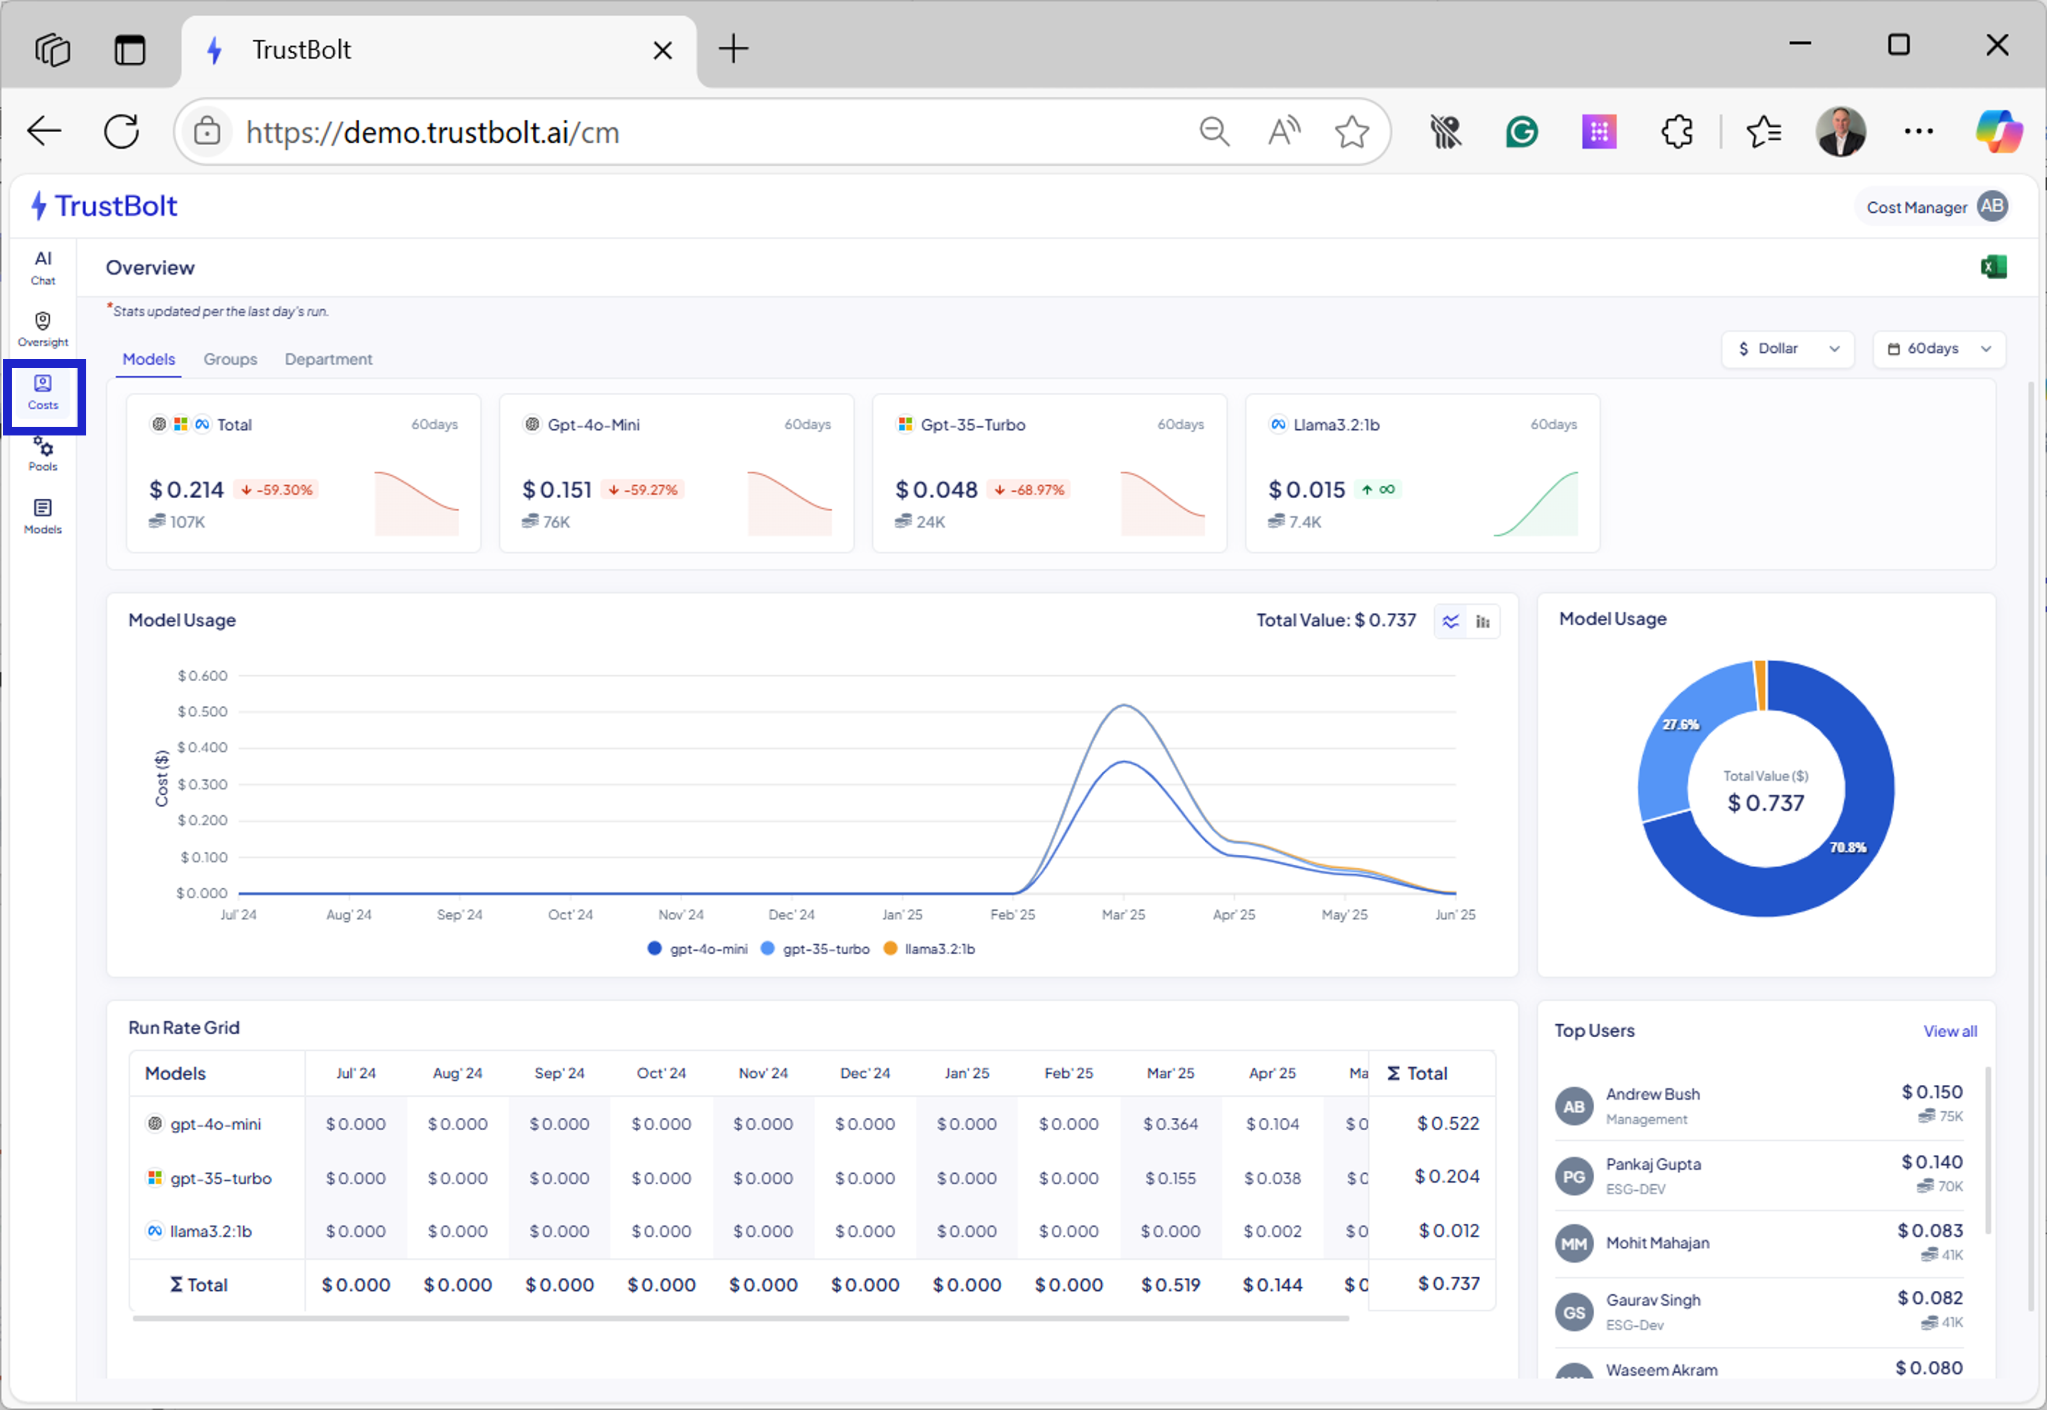Zoom out using address bar magnifier
Image resolution: width=2047 pixels, height=1410 pixels.
1215,132
